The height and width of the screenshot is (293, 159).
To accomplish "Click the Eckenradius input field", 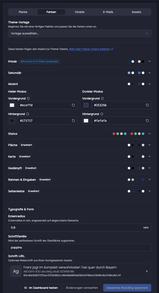I will point(80,228).
